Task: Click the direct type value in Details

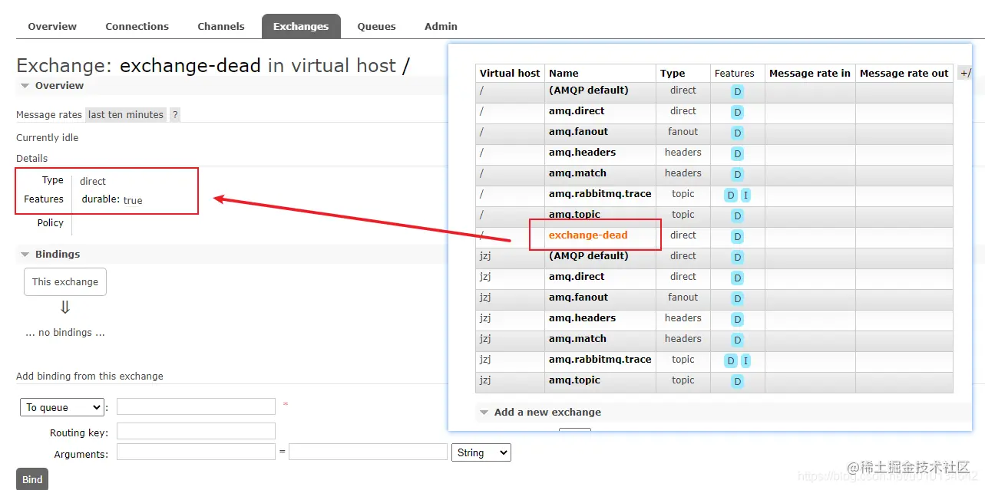Action: (x=93, y=182)
